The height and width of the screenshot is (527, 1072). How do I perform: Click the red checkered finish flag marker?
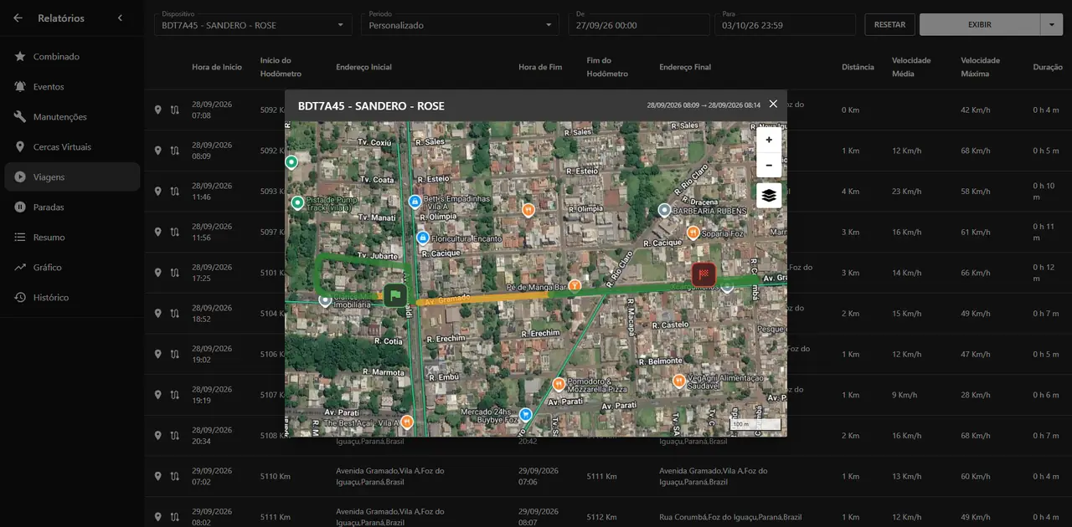[704, 274]
